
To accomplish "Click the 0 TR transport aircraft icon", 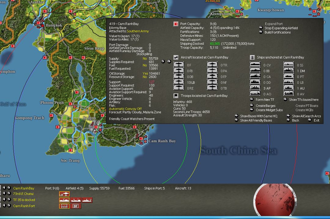I will [x=212, y=64].
